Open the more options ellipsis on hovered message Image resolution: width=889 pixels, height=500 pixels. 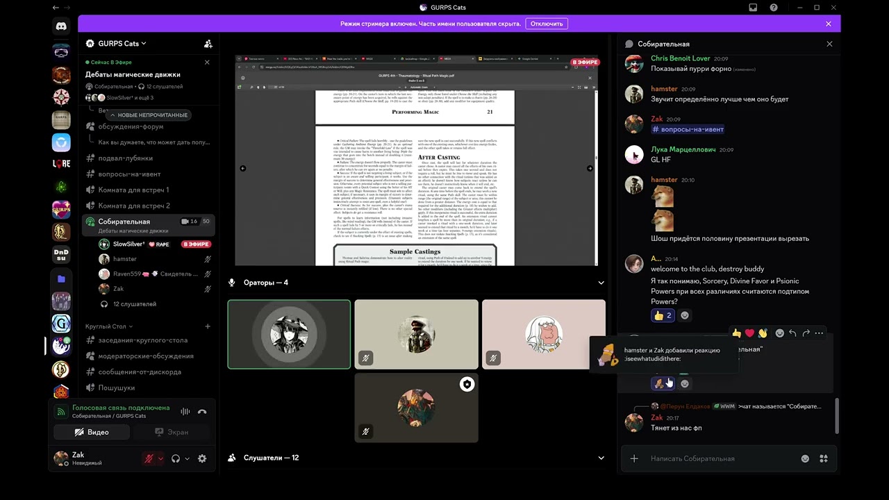click(819, 333)
